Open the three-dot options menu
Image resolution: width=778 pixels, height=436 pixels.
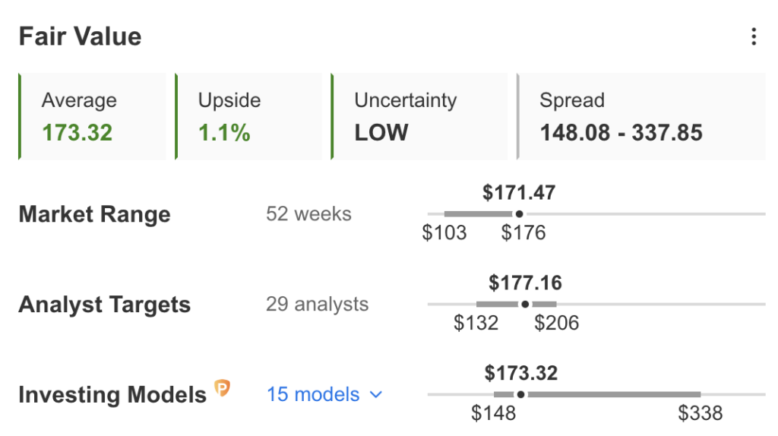pyautogui.click(x=753, y=36)
